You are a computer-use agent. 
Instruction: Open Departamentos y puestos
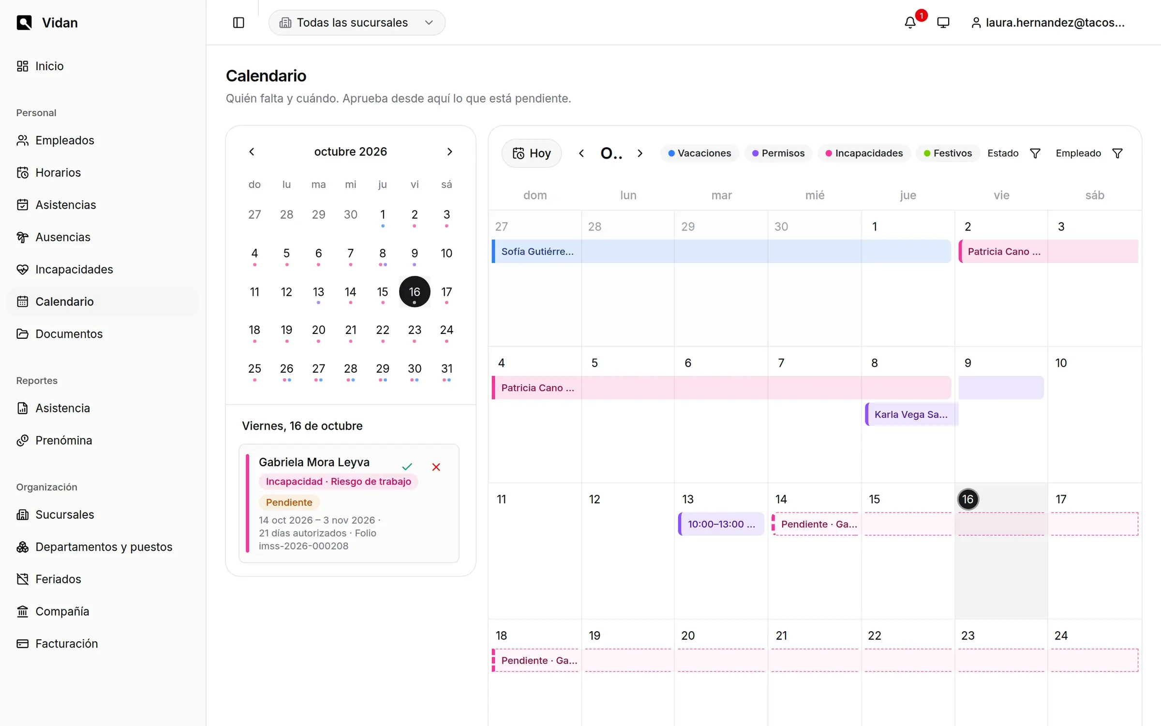coord(103,547)
